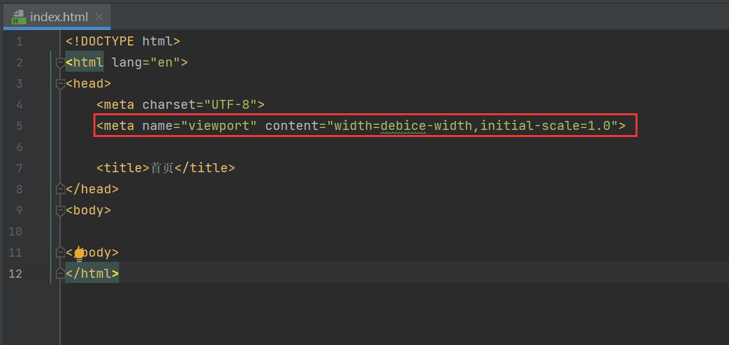This screenshot has height=345, width=729.
Task: Click the title text 首页
Action: pos(162,168)
